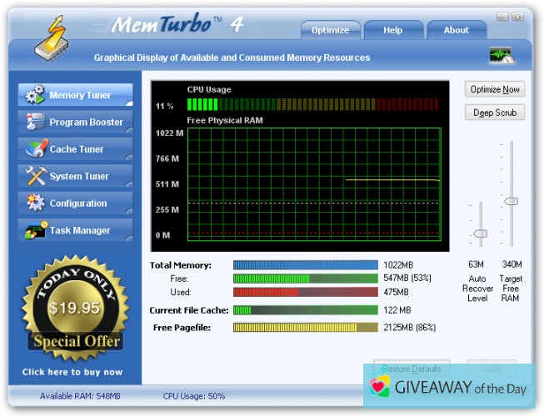Screen dimensions: 544x417
Task: Open the Help tab
Action: click(x=392, y=30)
